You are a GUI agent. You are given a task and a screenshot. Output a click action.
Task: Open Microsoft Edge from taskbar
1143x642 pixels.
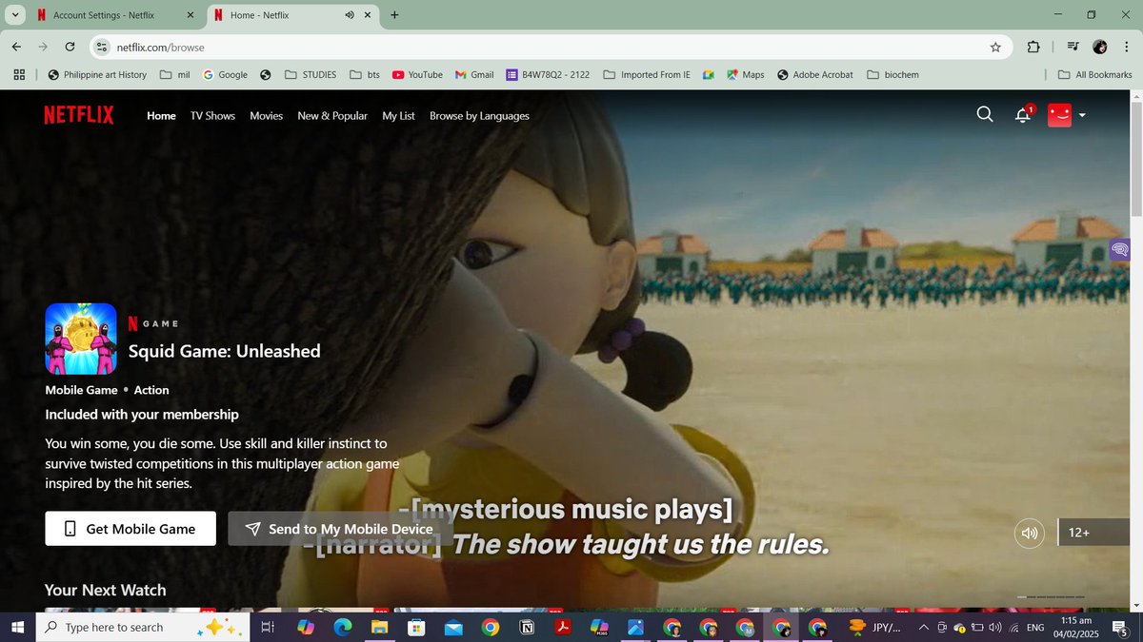click(342, 627)
